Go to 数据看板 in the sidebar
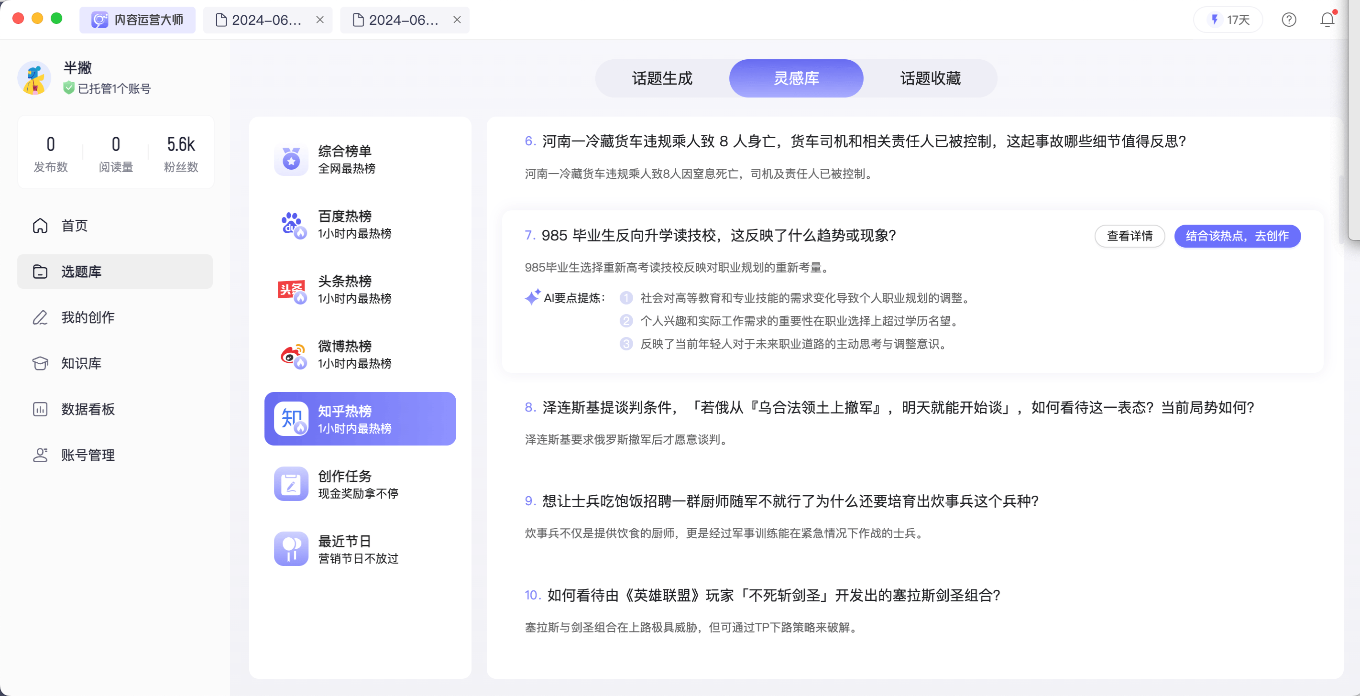This screenshot has width=1360, height=696. (88, 410)
